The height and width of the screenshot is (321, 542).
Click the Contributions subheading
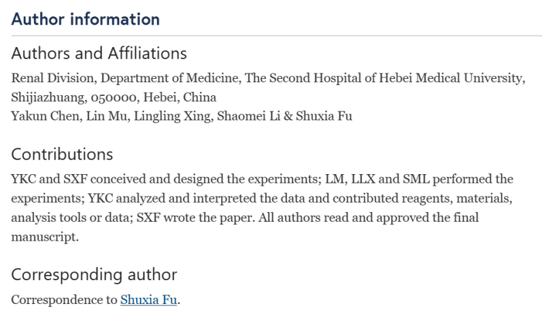pyautogui.click(x=62, y=154)
